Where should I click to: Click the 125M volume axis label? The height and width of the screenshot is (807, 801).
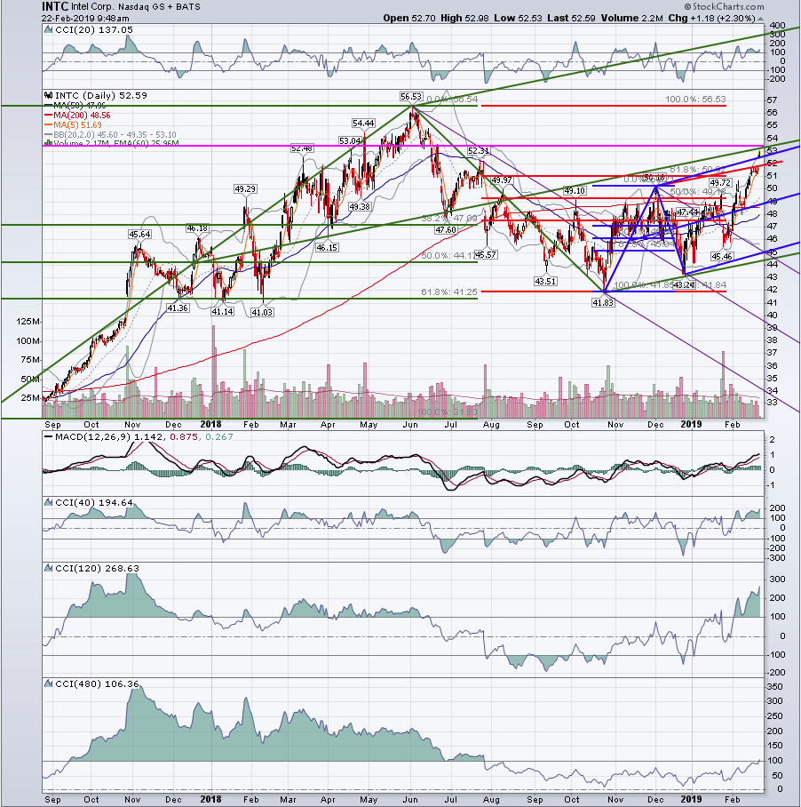point(28,322)
